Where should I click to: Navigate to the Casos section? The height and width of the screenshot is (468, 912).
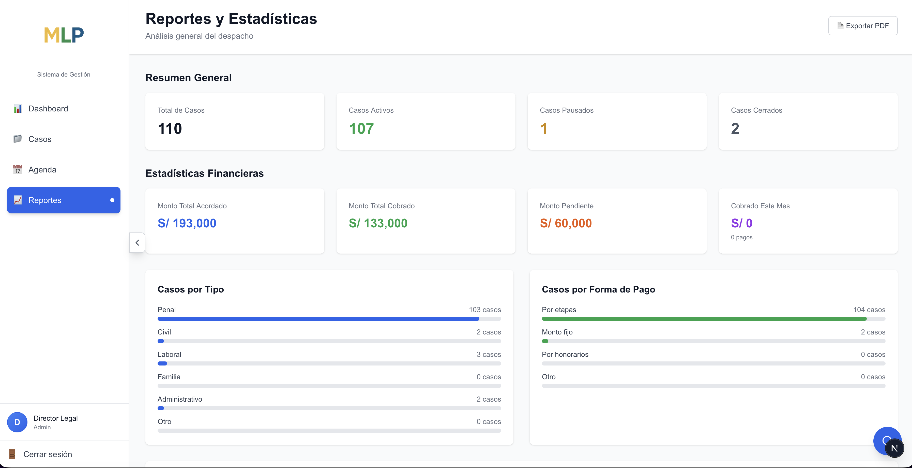tap(40, 139)
